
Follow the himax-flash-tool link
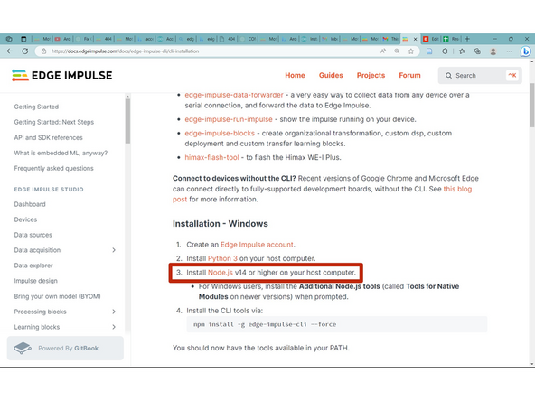coord(211,157)
